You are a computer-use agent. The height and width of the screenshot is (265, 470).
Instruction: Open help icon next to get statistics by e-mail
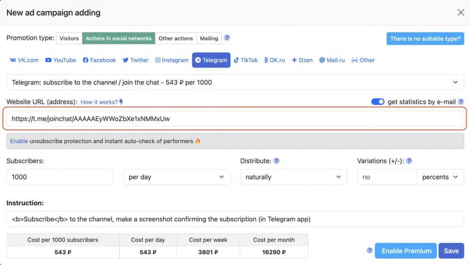click(x=461, y=102)
